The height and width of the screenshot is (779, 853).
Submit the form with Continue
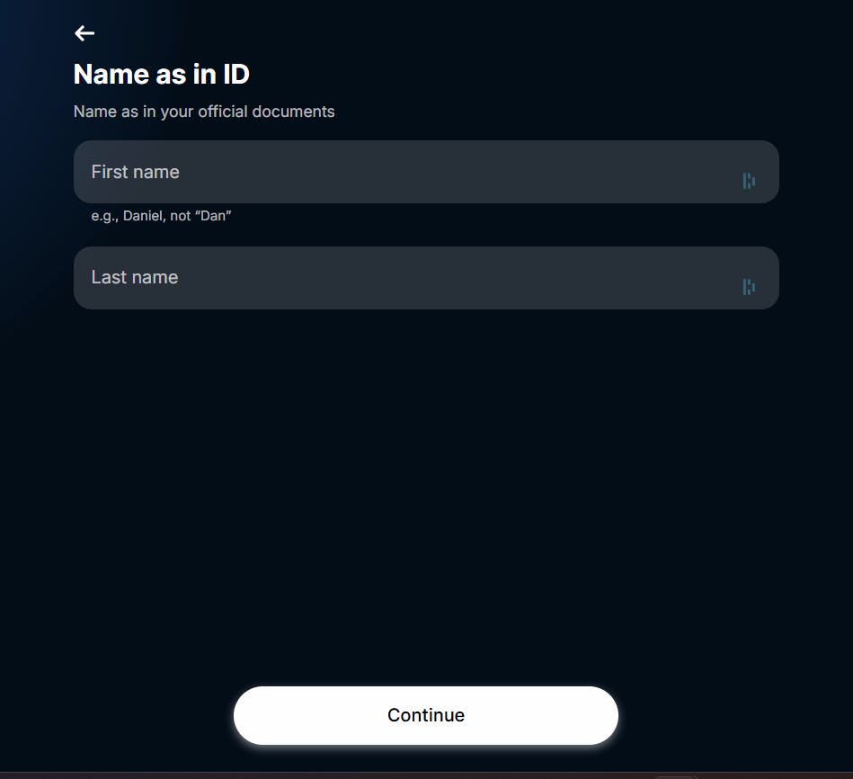click(x=425, y=715)
